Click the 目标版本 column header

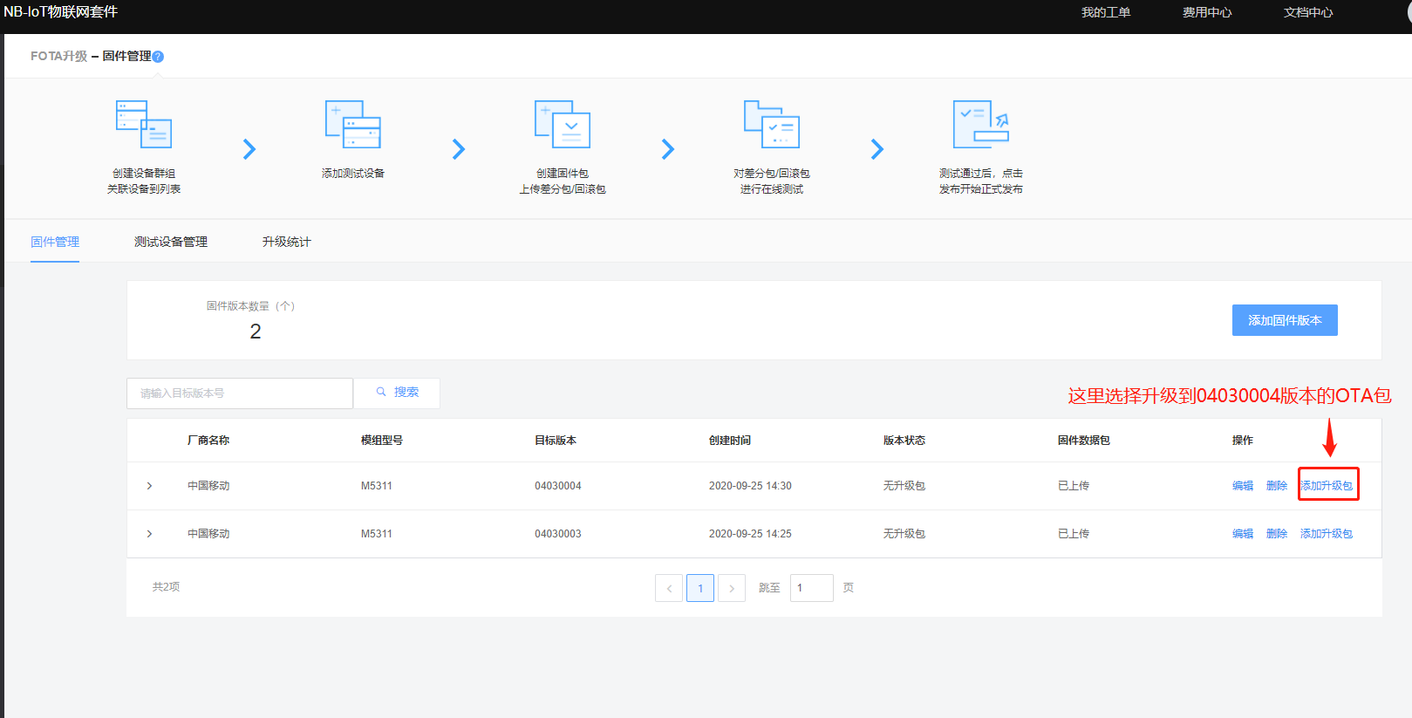coord(556,441)
